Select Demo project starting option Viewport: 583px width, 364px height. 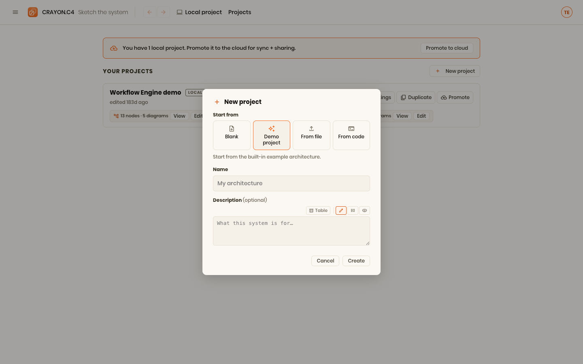pyautogui.click(x=272, y=135)
